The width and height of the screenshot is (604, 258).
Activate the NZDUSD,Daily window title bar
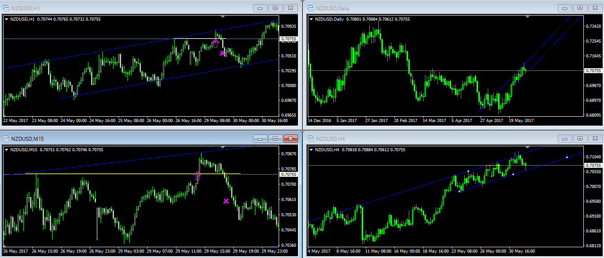click(x=426, y=8)
